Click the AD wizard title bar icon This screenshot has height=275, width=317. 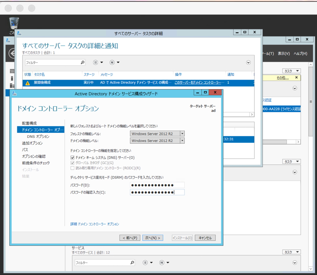point(14,94)
